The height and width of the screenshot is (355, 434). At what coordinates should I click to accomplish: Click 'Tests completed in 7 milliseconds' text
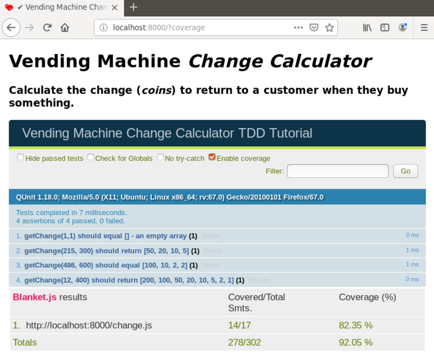click(72, 213)
